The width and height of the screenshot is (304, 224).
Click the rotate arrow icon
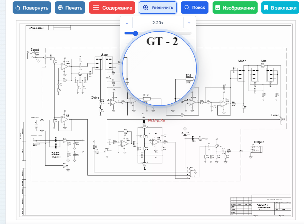pyautogui.click(x=18, y=8)
